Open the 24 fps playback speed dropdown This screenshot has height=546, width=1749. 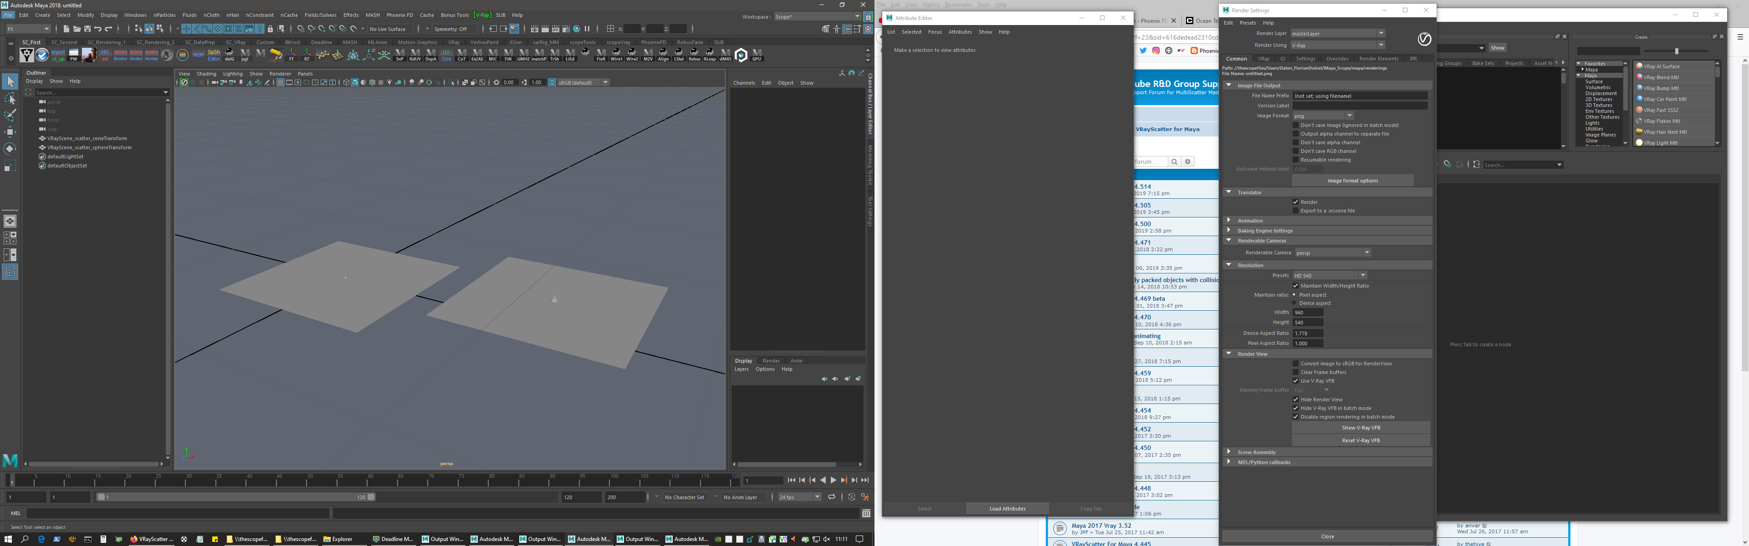pyautogui.click(x=800, y=497)
